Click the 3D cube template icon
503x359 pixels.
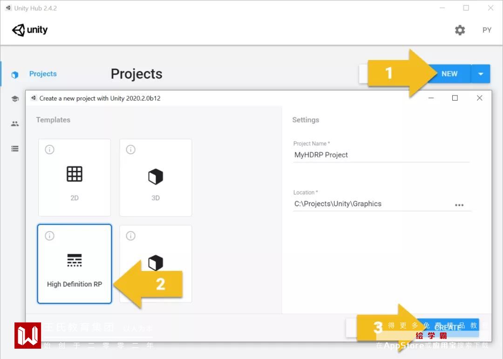pos(156,176)
